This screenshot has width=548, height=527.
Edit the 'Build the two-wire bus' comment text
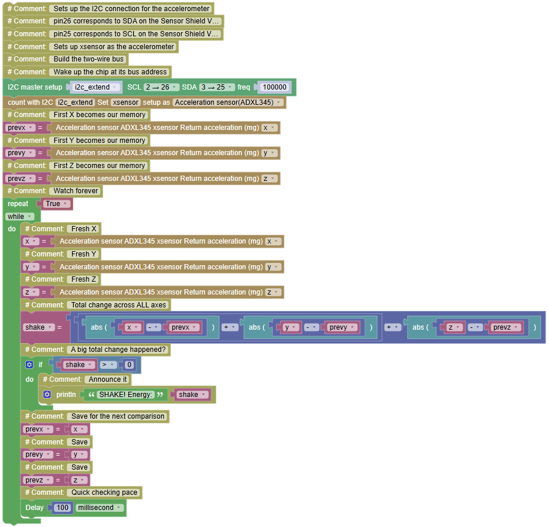click(x=89, y=59)
